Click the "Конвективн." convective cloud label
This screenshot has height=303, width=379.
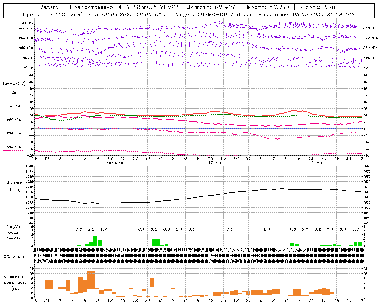15,277
